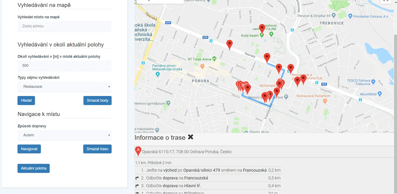This screenshot has width=397, height=194.
Task: Click the Aktuální poloha button
Action: click(x=33, y=169)
